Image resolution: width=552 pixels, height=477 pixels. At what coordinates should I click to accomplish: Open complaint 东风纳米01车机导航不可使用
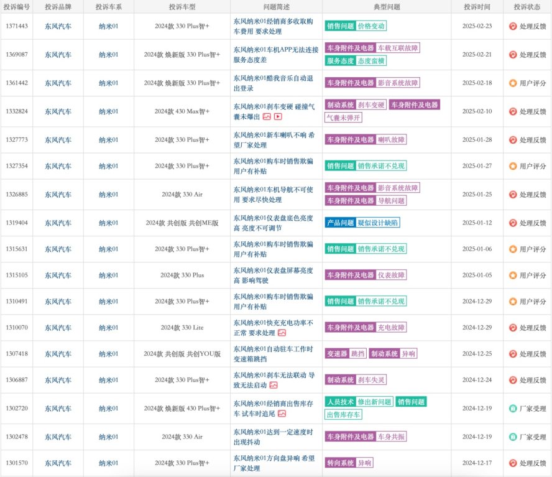(x=273, y=195)
